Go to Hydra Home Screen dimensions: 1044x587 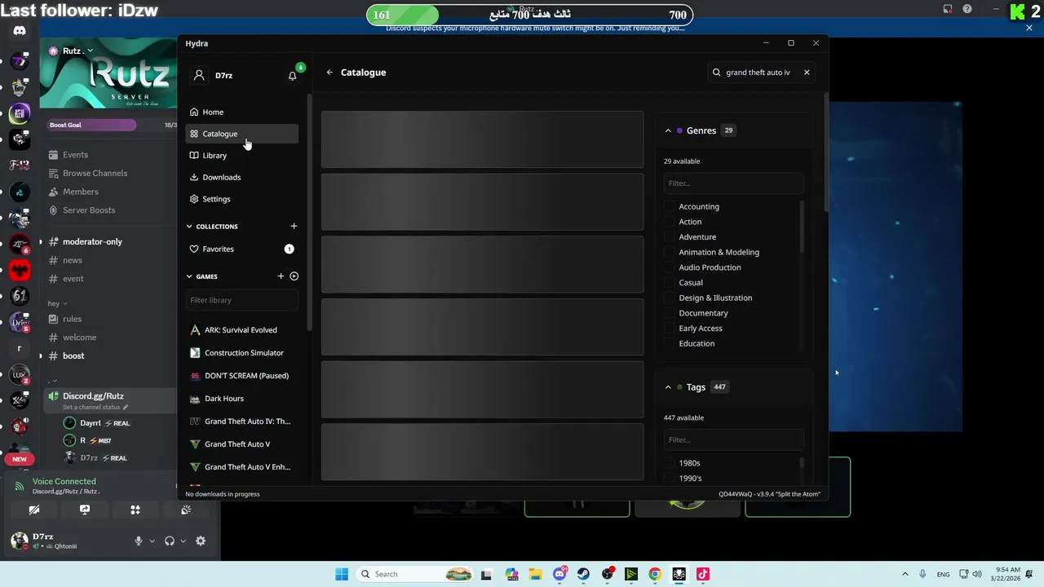(241, 112)
